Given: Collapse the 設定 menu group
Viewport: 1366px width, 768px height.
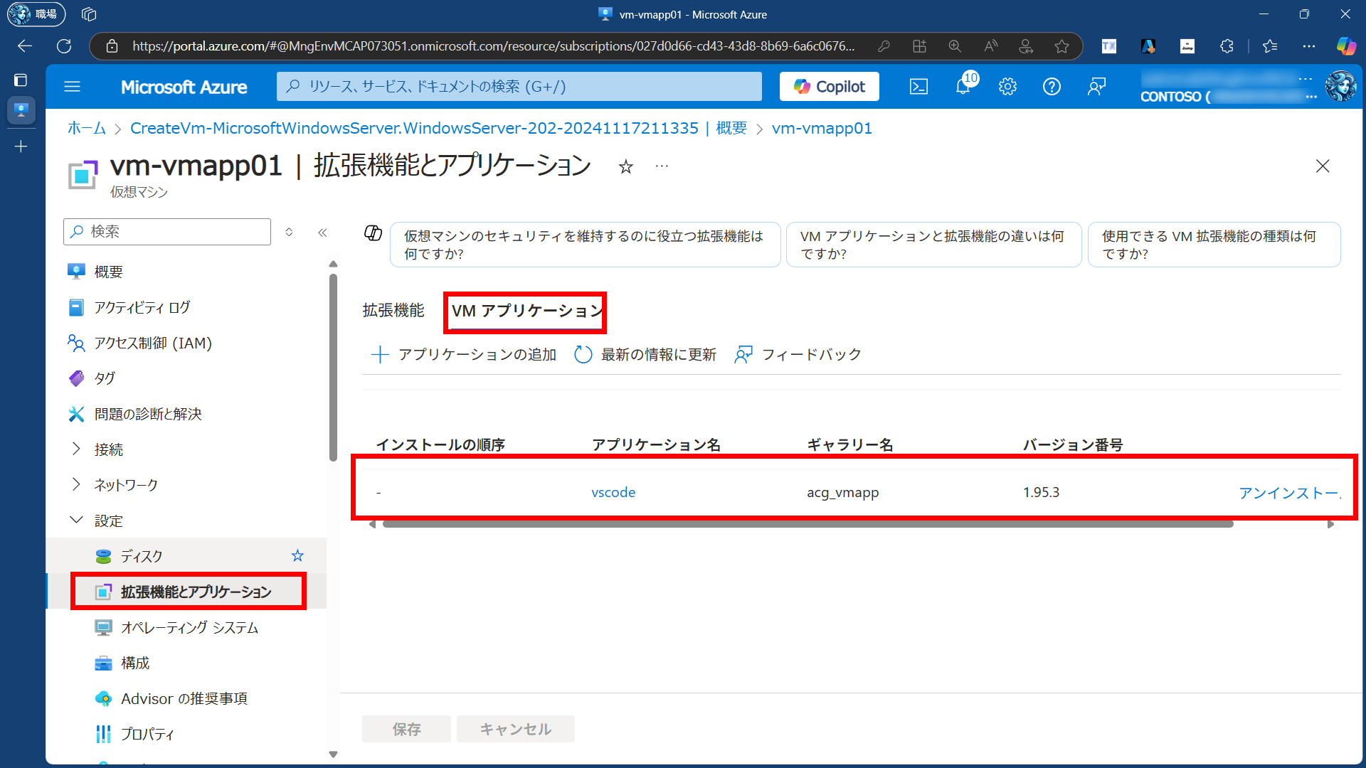Looking at the screenshot, I should pos(76,520).
